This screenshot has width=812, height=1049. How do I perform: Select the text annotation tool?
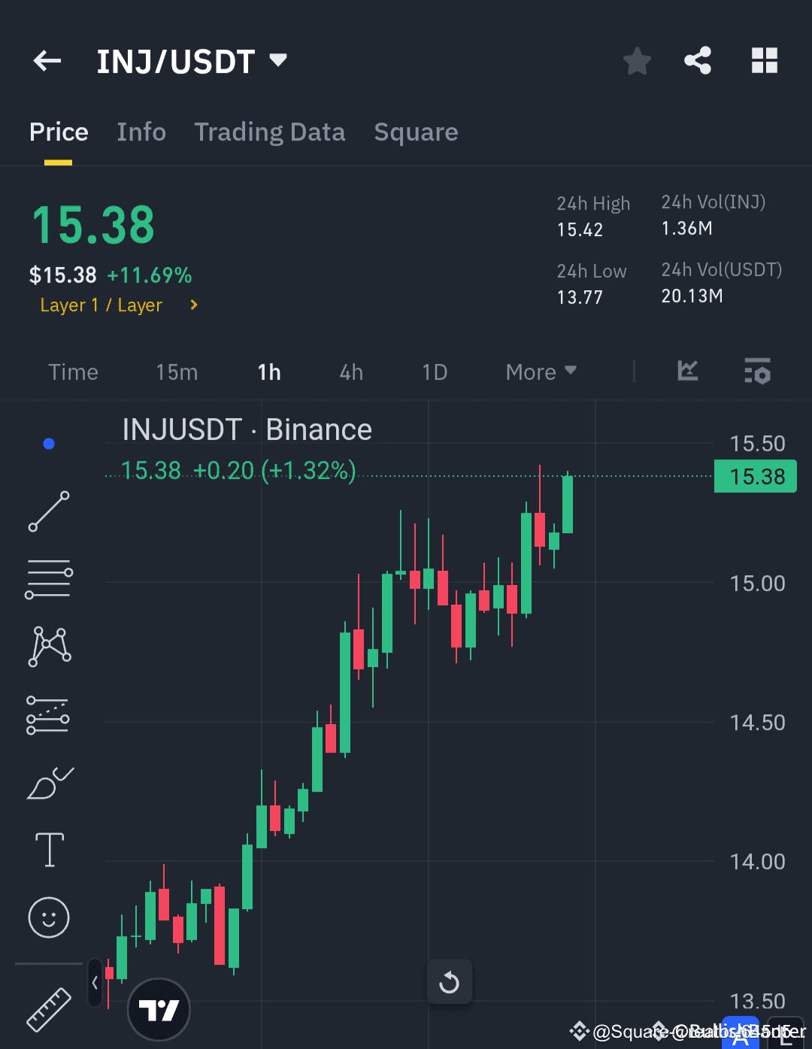pos(48,850)
